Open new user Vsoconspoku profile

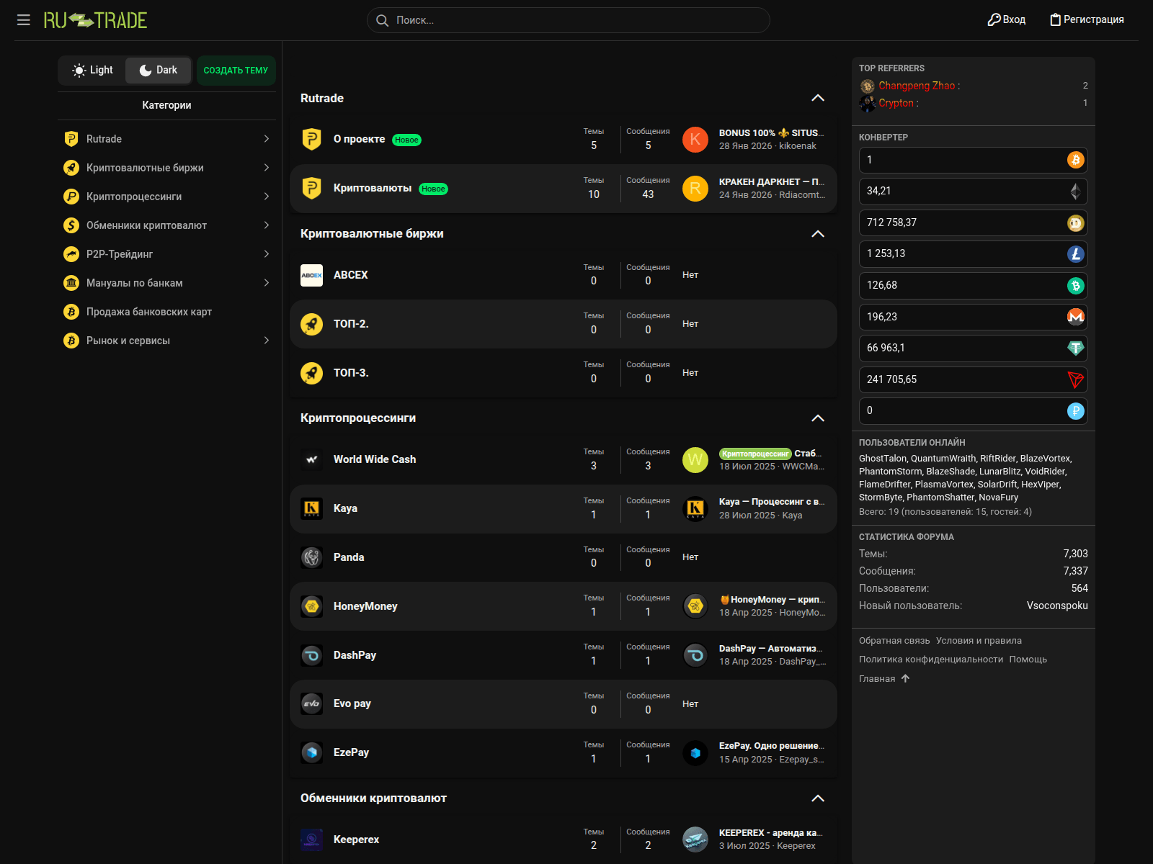1057,606
